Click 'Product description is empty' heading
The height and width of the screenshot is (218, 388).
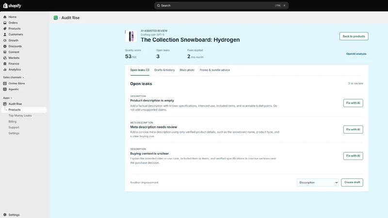pyautogui.click(x=152, y=101)
